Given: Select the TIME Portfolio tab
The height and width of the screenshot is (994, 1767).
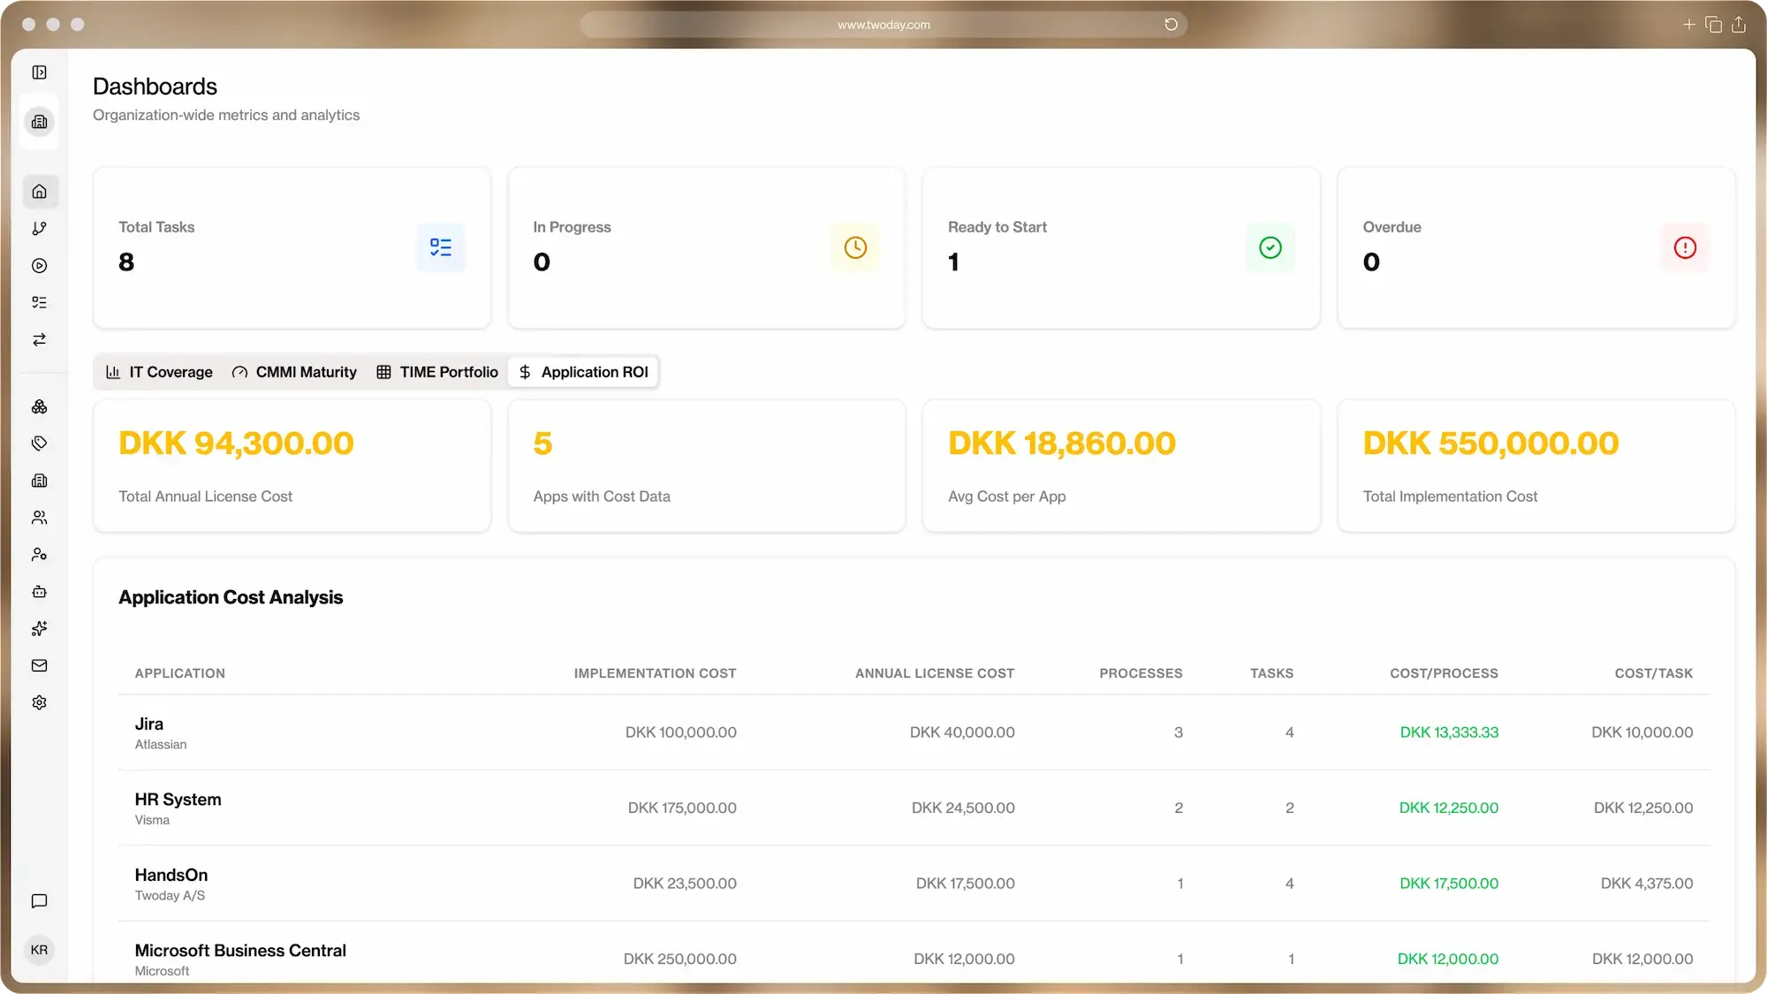Looking at the screenshot, I should (x=437, y=372).
